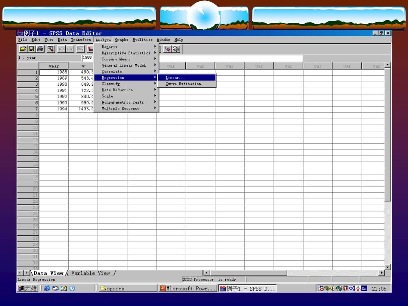This screenshot has height=306, width=408.
Task: Click the year cell containing 1991
Action: 54,91
